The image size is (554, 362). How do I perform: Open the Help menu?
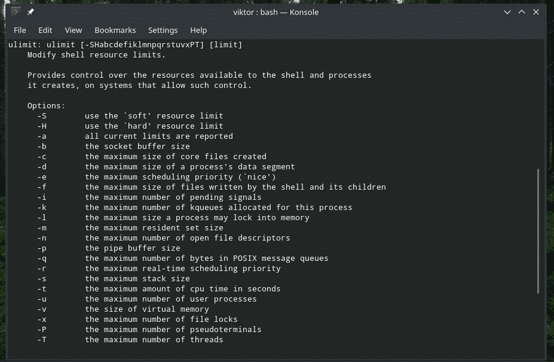pyautogui.click(x=198, y=30)
